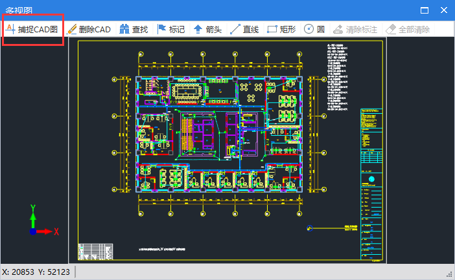Click the 多视图 title bar text

(19, 10)
